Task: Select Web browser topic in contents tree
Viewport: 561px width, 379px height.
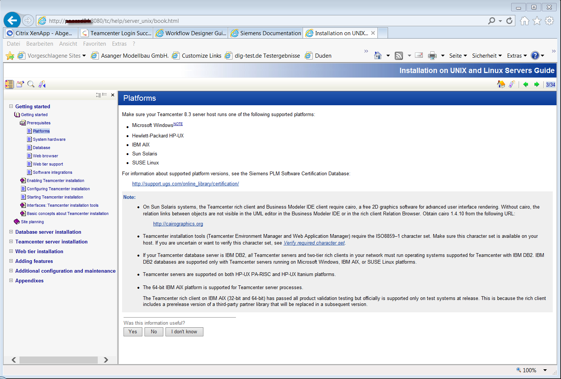Action: tap(45, 156)
